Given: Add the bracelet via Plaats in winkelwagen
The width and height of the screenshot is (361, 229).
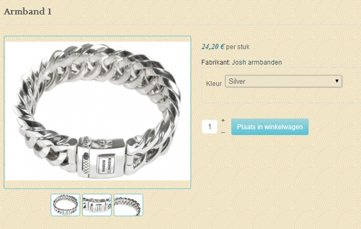Looking at the screenshot, I should point(270,127).
